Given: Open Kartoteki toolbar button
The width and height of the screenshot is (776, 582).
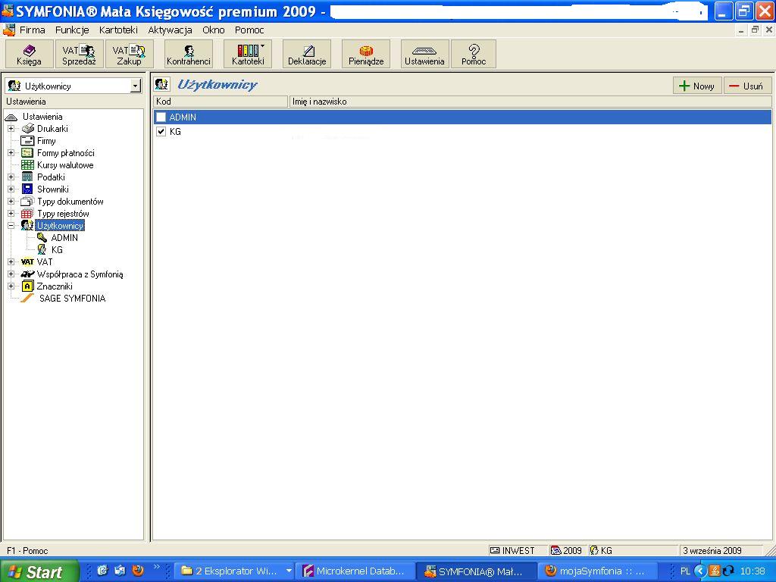Looking at the screenshot, I should pyautogui.click(x=248, y=55).
